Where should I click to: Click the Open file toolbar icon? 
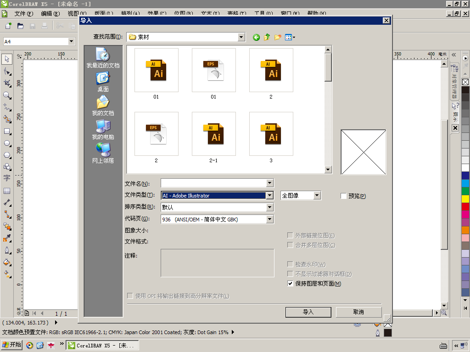20,26
